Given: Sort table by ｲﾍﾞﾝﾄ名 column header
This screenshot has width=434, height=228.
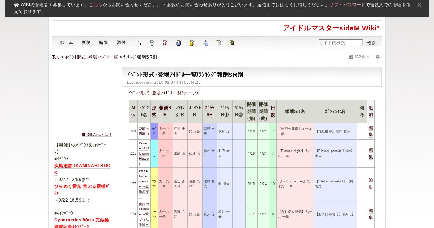Looking at the screenshot, I should (x=144, y=111).
